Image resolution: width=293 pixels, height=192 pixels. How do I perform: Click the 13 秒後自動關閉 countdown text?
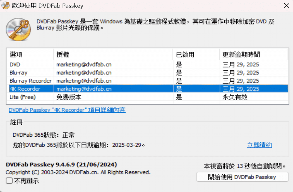coord(245,166)
